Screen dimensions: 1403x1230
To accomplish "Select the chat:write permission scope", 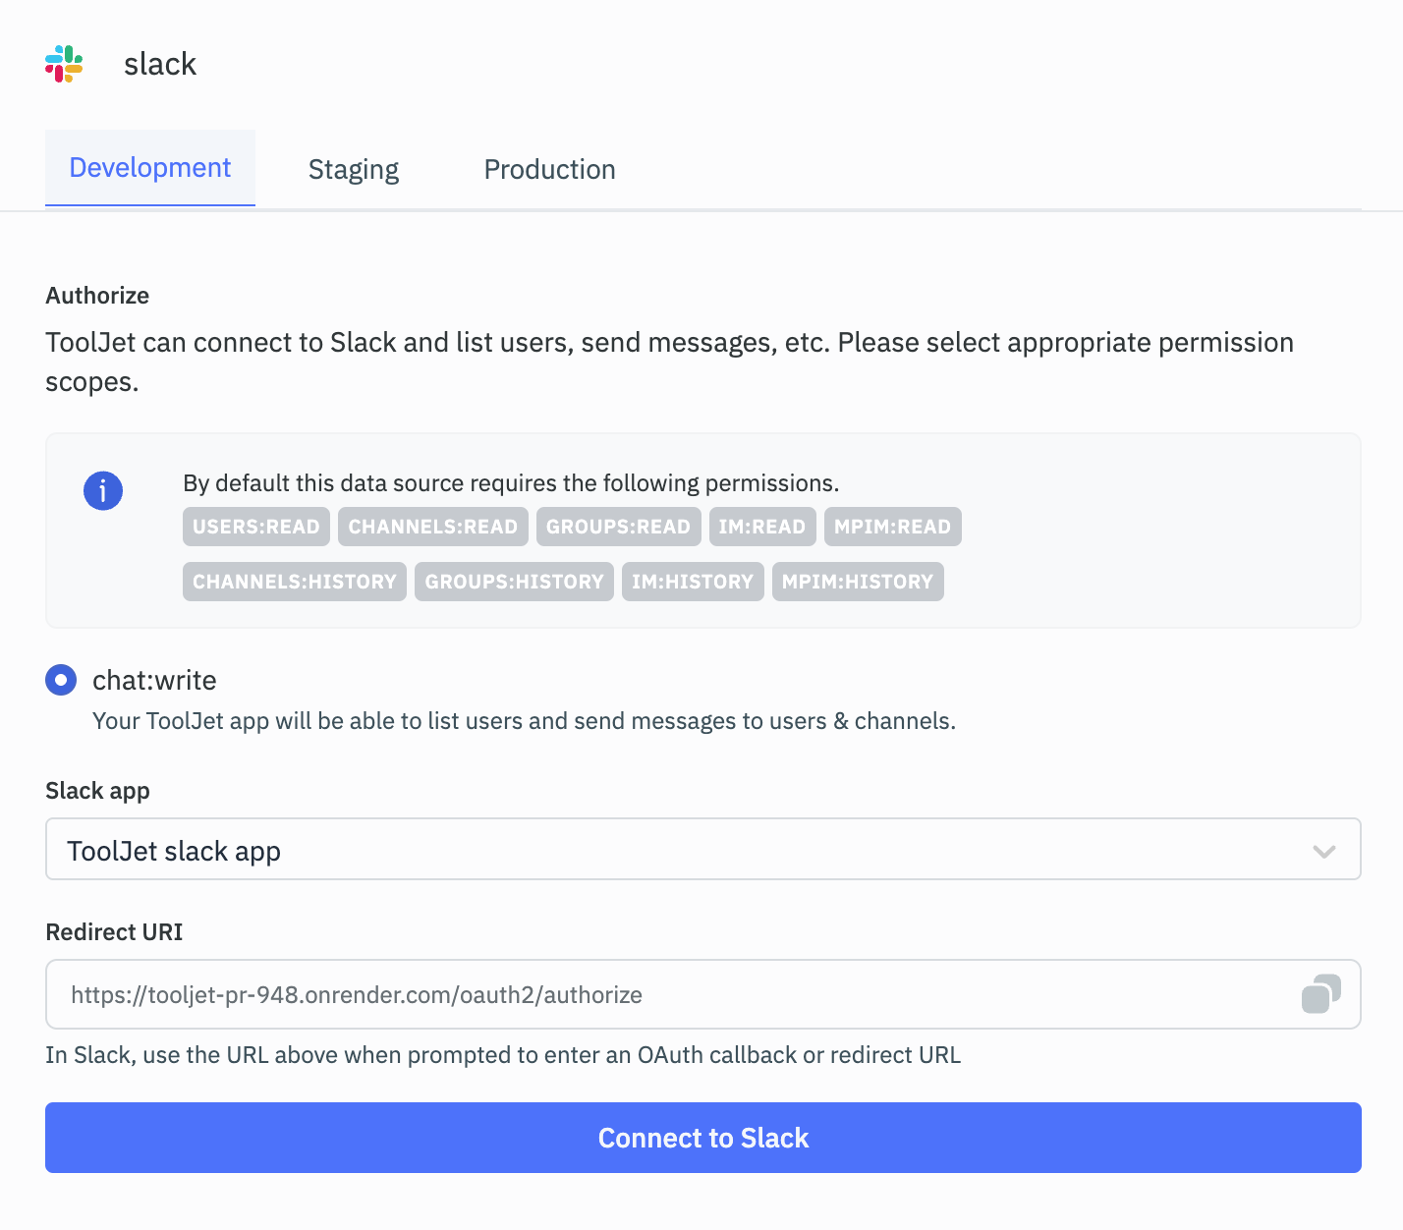I will (60, 680).
